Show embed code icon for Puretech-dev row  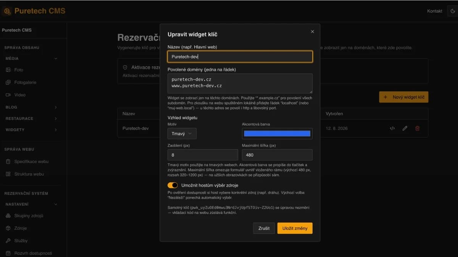coord(392,128)
